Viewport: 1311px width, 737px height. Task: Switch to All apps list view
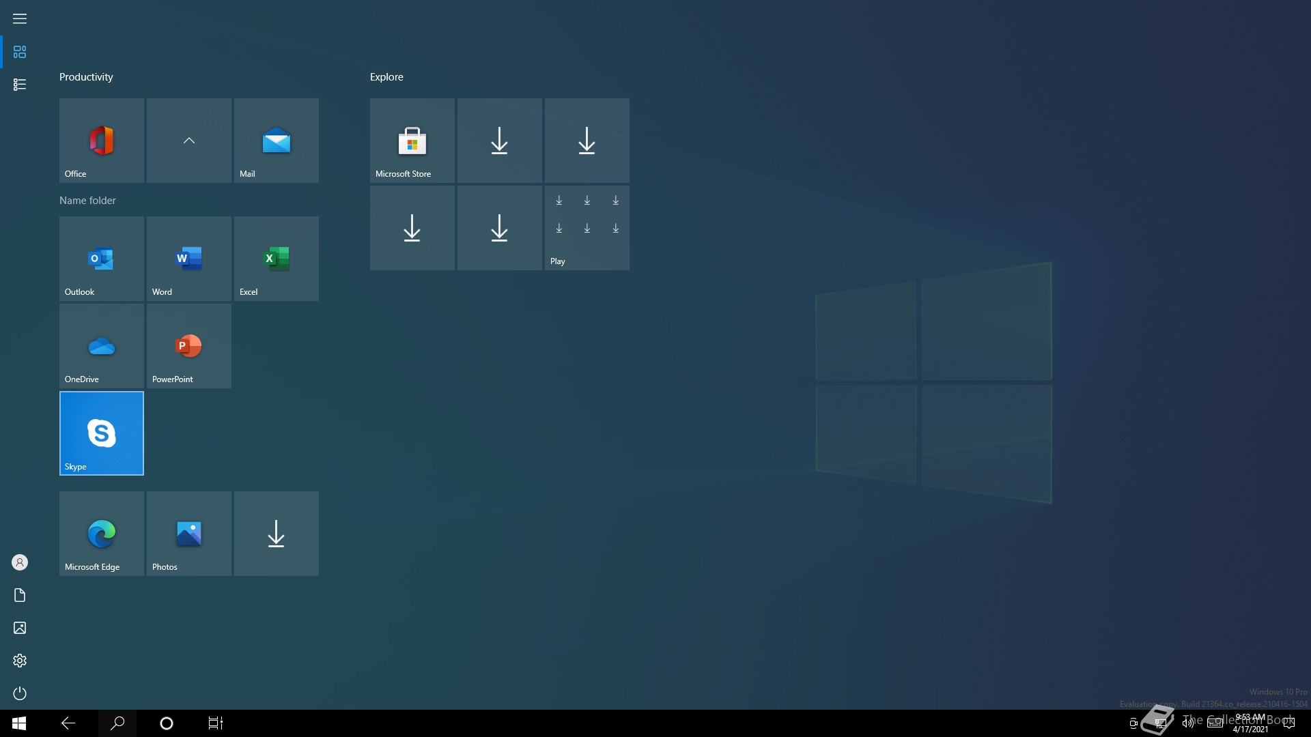[x=20, y=85]
